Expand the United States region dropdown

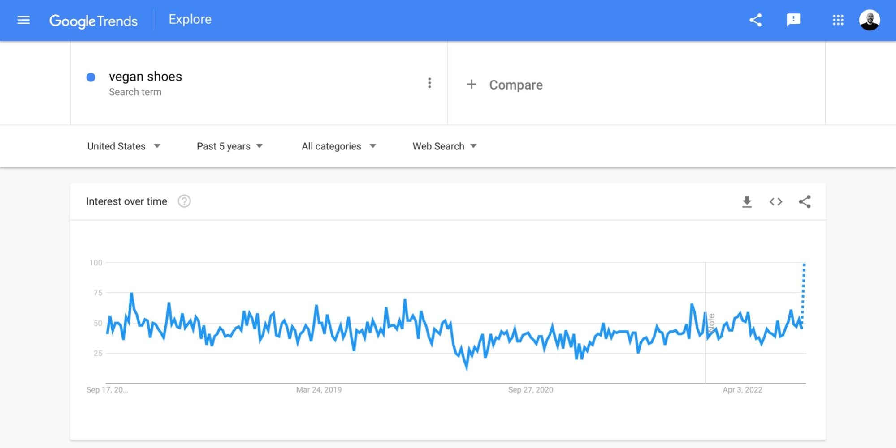(x=124, y=146)
